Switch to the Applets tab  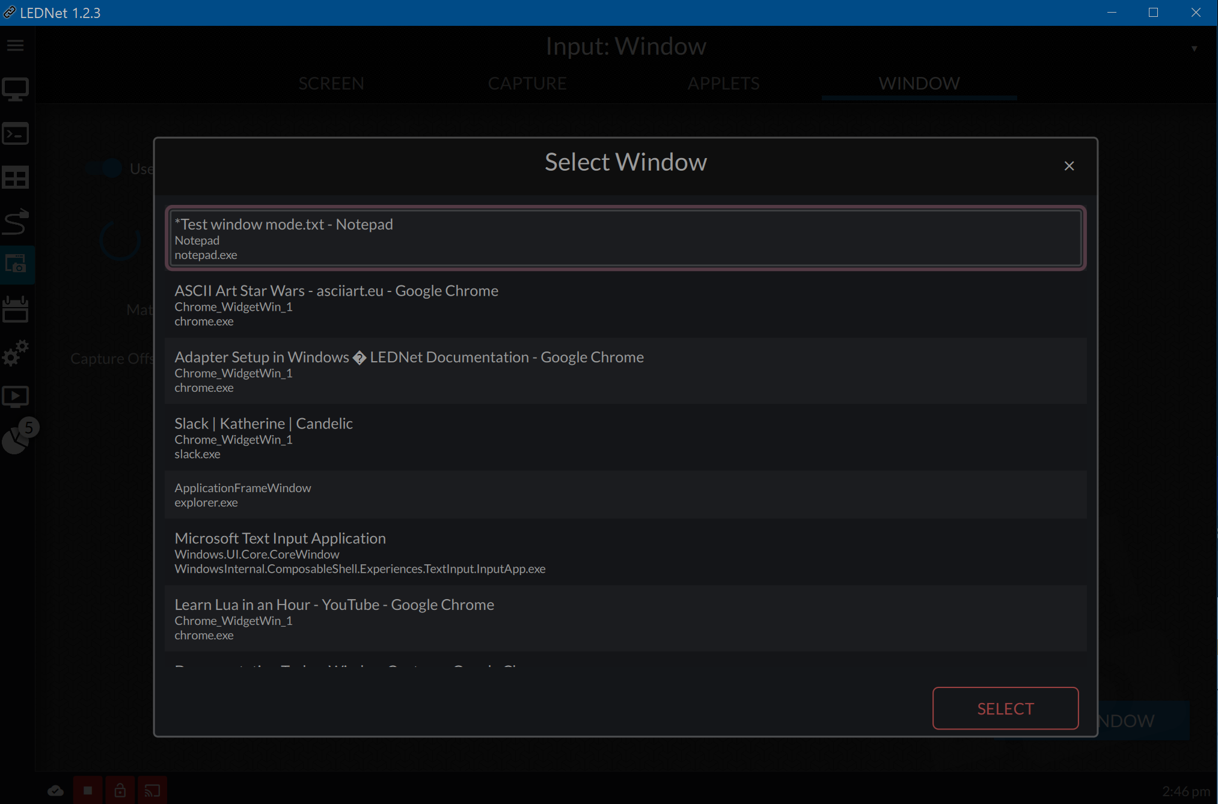coord(724,82)
